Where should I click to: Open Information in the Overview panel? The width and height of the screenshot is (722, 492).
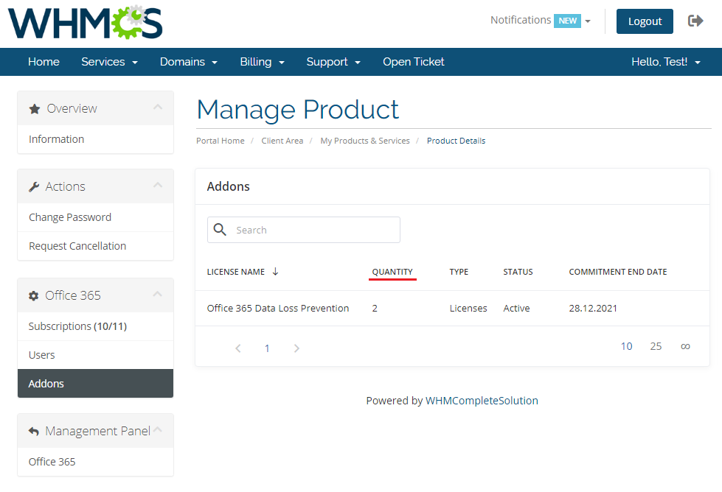click(x=95, y=139)
